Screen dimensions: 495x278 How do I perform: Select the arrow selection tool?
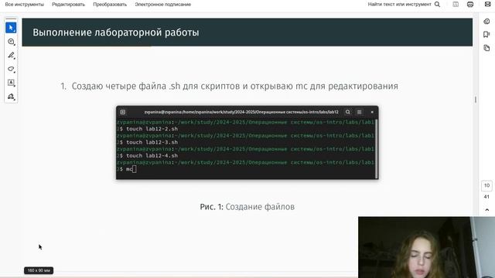point(11,28)
